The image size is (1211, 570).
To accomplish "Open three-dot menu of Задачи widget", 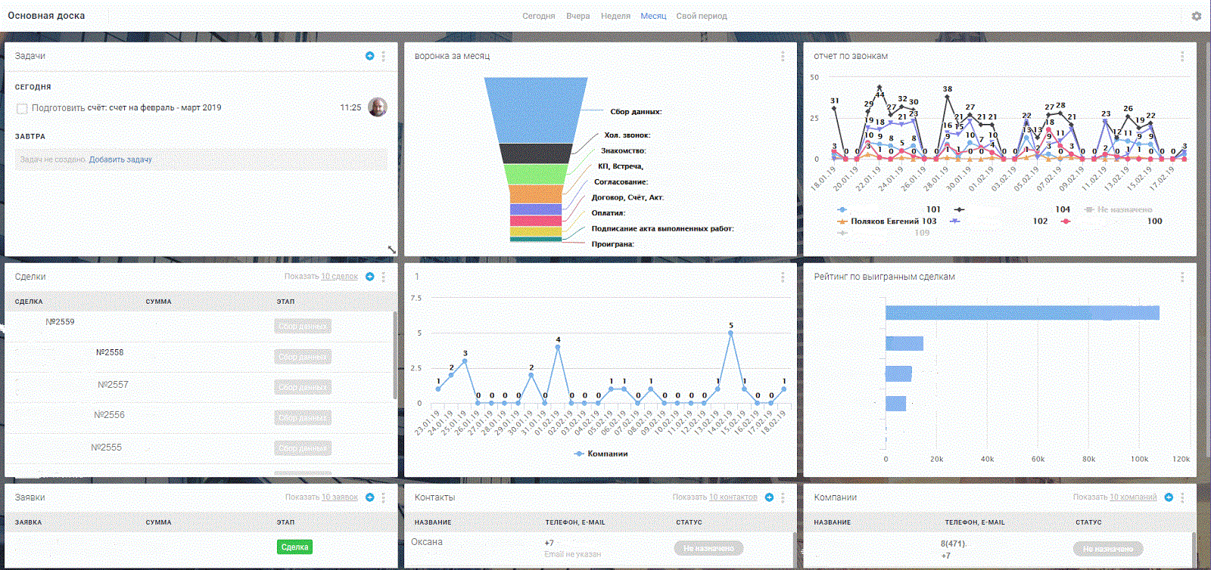I will point(384,56).
